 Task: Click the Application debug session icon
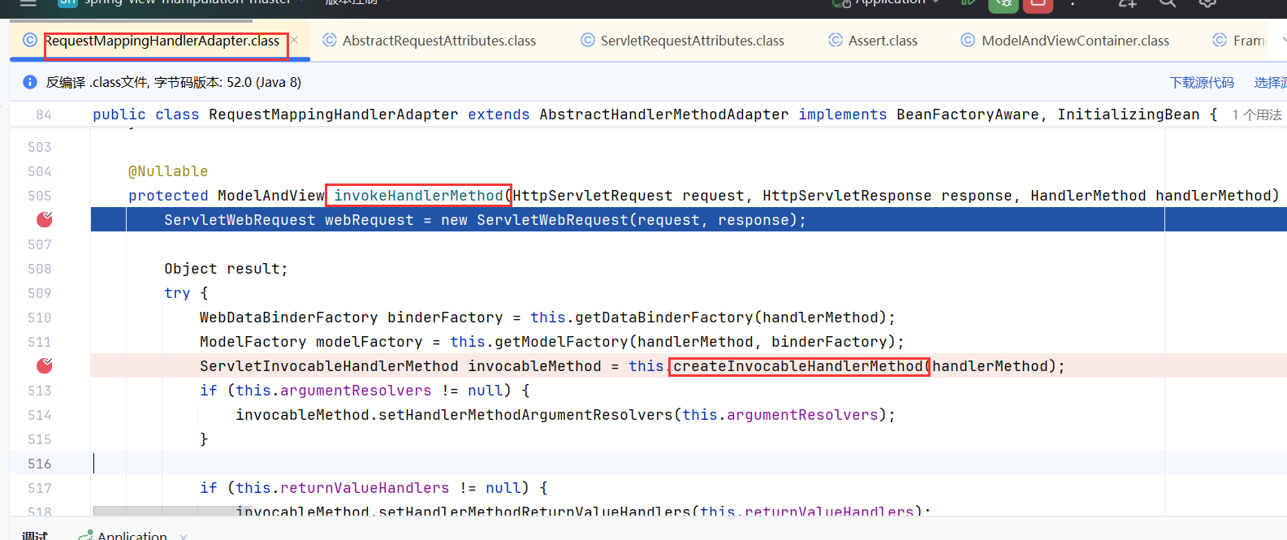[x=85, y=535]
